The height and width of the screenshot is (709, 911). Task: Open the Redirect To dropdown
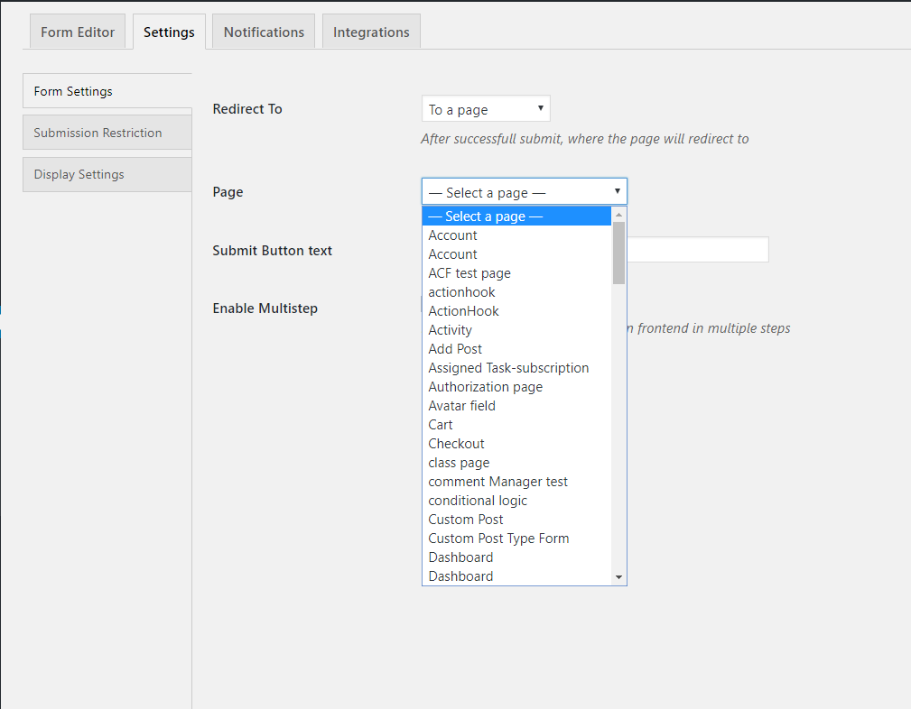click(x=486, y=109)
